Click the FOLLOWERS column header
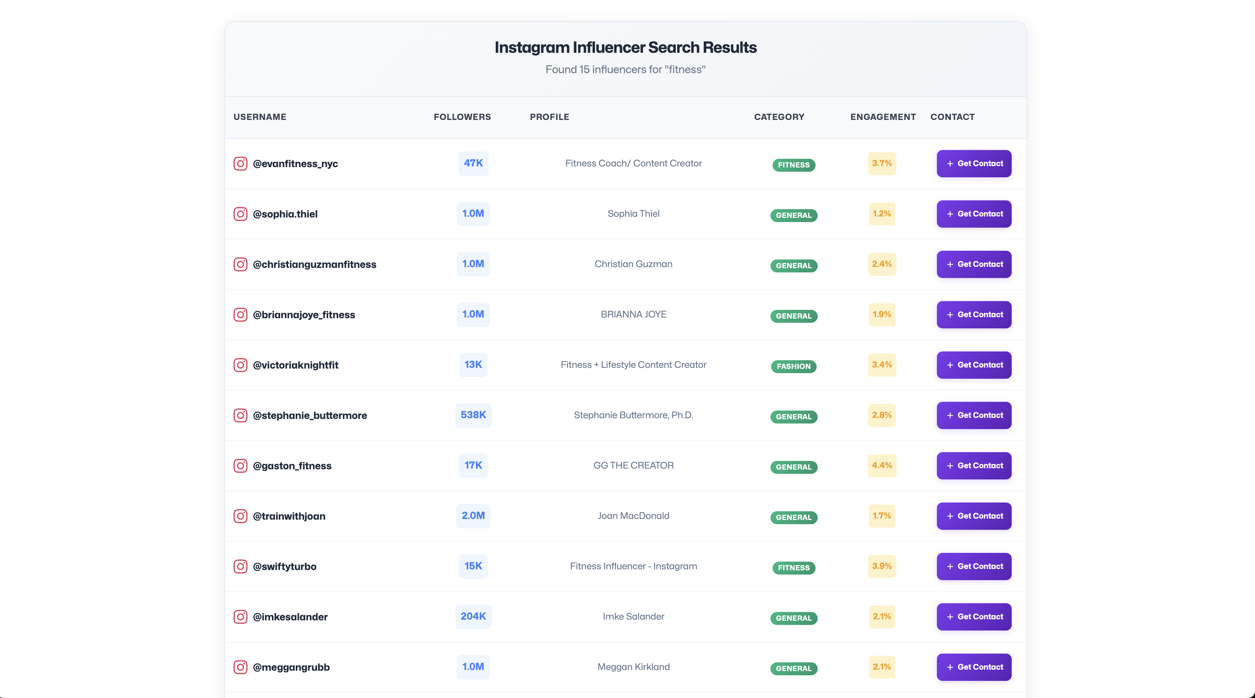The image size is (1255, 698). tap(462, 117)
